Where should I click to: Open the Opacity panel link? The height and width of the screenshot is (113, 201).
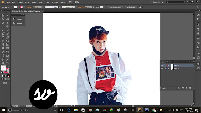point(81,7)
